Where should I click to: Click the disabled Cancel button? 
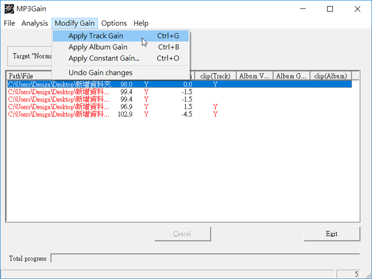click(182, 234)
